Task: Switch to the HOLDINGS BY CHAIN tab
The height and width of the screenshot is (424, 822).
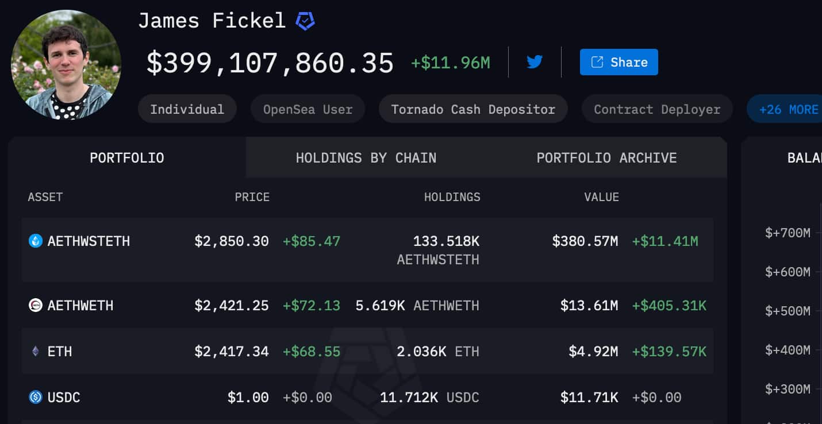Action: pos(366,157)
